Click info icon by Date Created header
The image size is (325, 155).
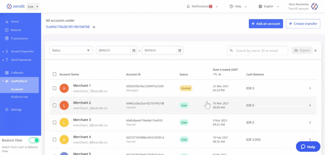click(x=220, y=74)
